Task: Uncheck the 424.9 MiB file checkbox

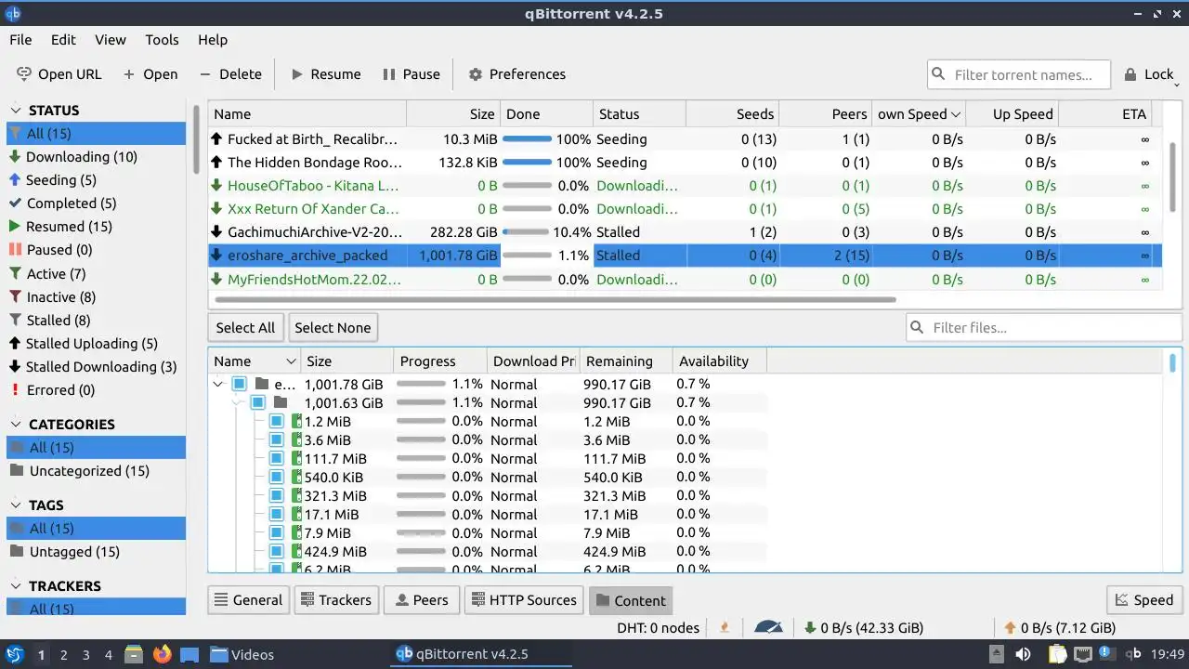Action: [276, 551]
